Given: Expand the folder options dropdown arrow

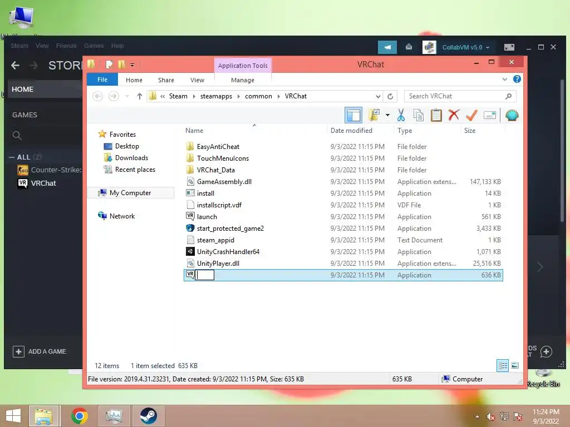Looking at the screenshot, I should [387, 116].
